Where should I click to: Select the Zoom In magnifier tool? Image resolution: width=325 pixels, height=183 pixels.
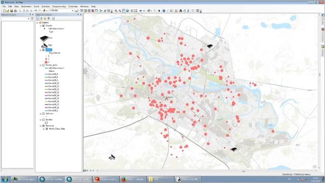tap(116, 11)
